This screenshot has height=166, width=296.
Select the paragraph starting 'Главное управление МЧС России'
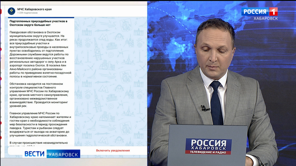(40, 124)
